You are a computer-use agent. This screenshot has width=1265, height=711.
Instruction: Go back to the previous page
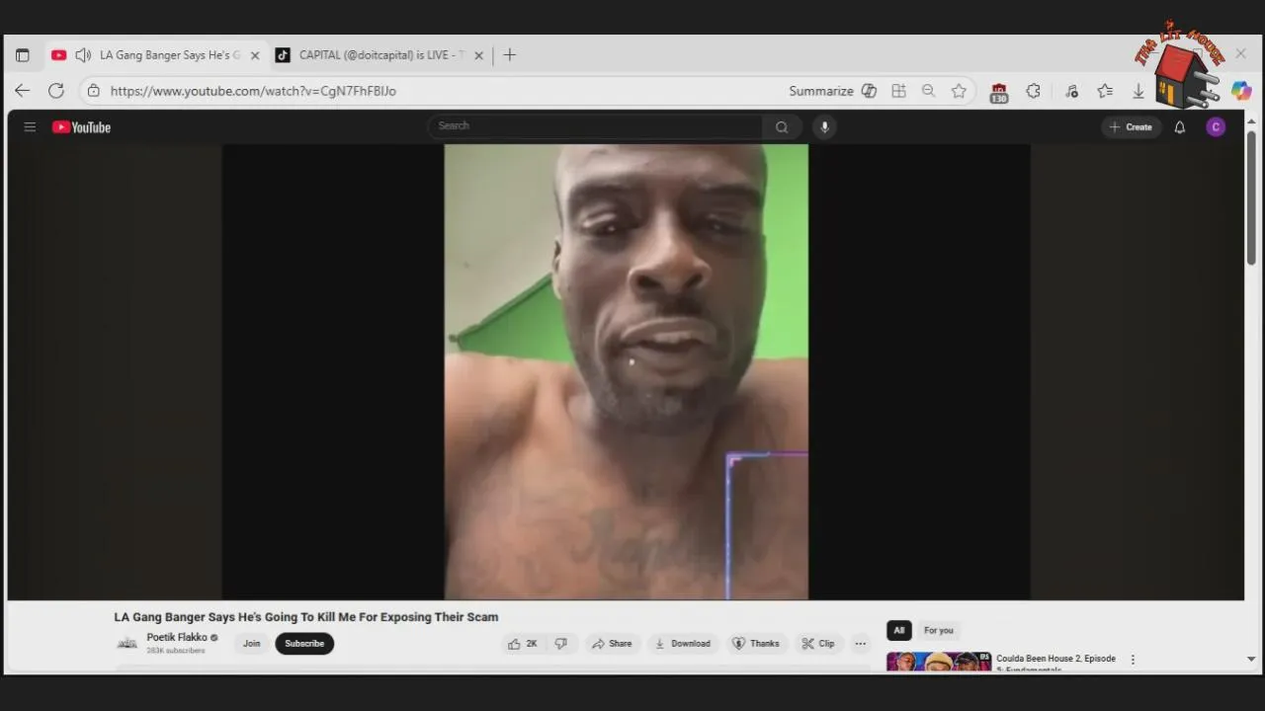pos(23,91)
